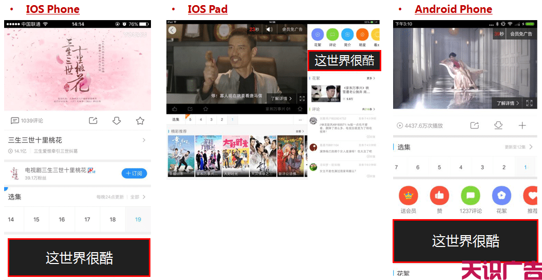
Task: Open 家和万事兴 poster thumbnail on iPad
Action: point(209,156)
